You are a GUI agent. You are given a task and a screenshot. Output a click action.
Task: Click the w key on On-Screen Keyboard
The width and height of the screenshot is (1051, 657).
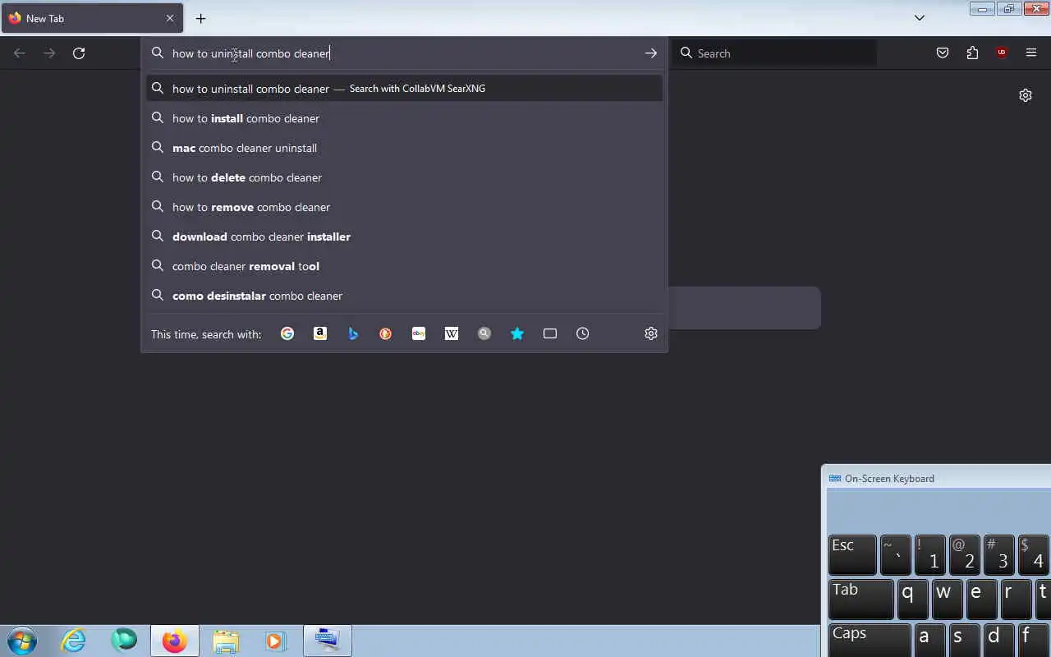pos(948,599)
